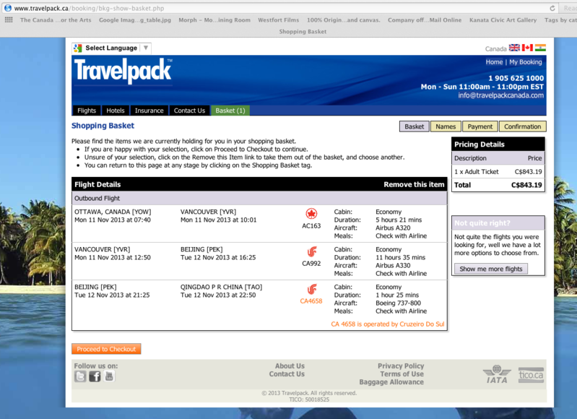Screen dimensions: 577x419
Task: Switch to the Hotels tab
Action: click(116, 111)
